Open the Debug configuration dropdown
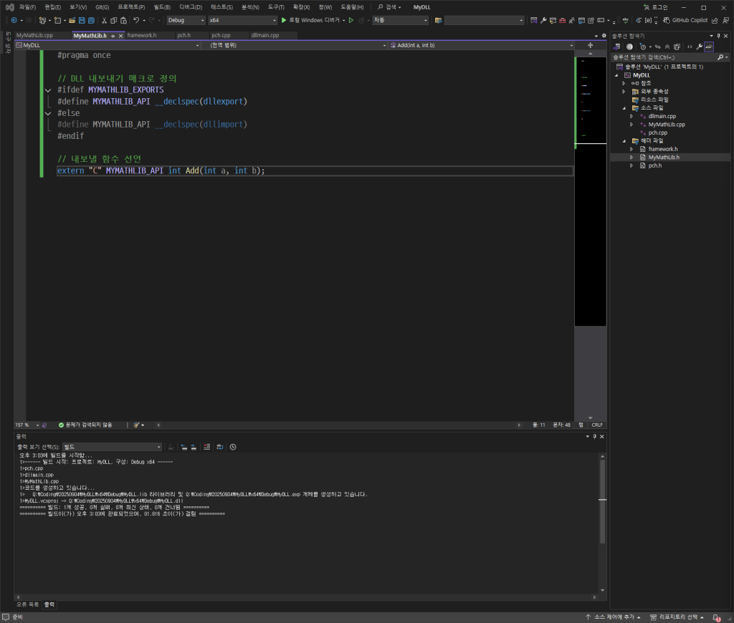The image size is (734, 623). coord(186,20)
